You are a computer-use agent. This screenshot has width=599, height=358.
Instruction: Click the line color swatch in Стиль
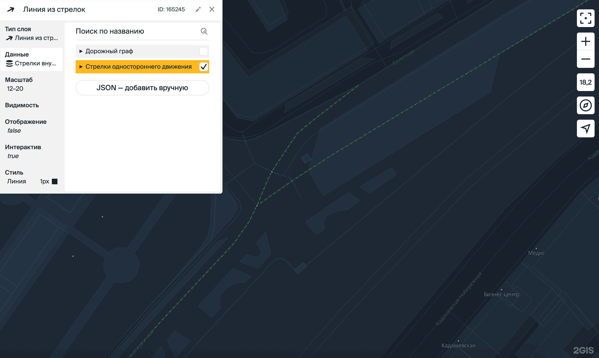[55, 181]
